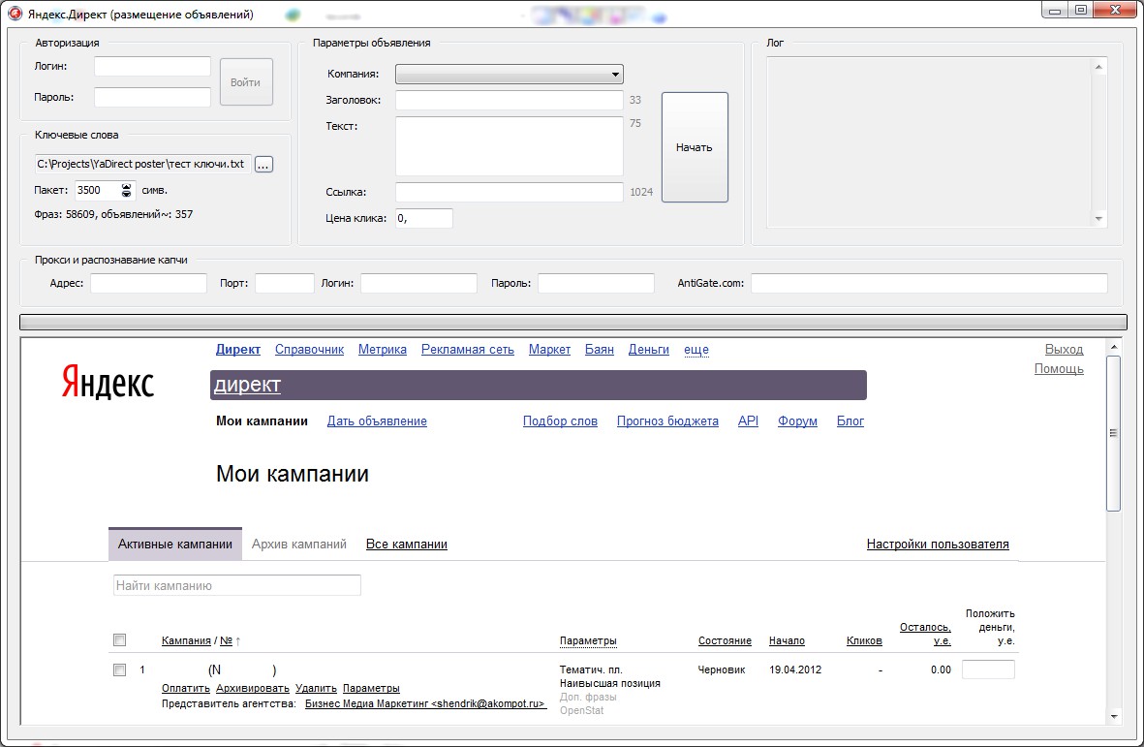Select the Мои кампании menu item
Viewport: 1144px width, 747px height.
click(262, 420)
